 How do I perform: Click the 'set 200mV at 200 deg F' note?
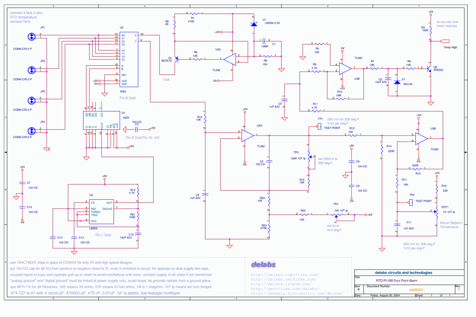[x=328, y=161]
